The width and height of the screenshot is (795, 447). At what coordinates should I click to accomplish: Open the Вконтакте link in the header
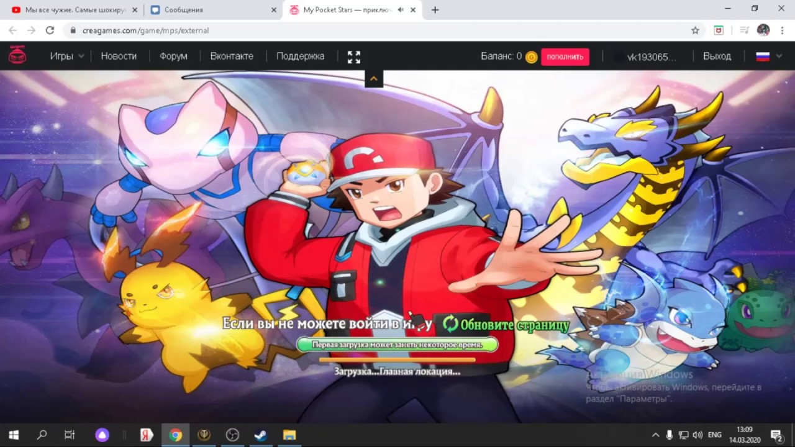(x=232, y=56)
